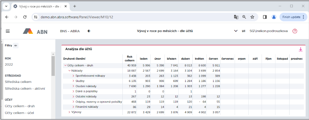This screenshot has width=309, height=120.
Task: Expand the Ostatní náklady row
Action: 73,97
